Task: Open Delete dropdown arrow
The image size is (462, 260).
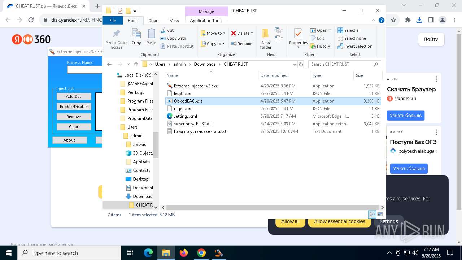Action: pyautogui.click(x=252, y=33)
